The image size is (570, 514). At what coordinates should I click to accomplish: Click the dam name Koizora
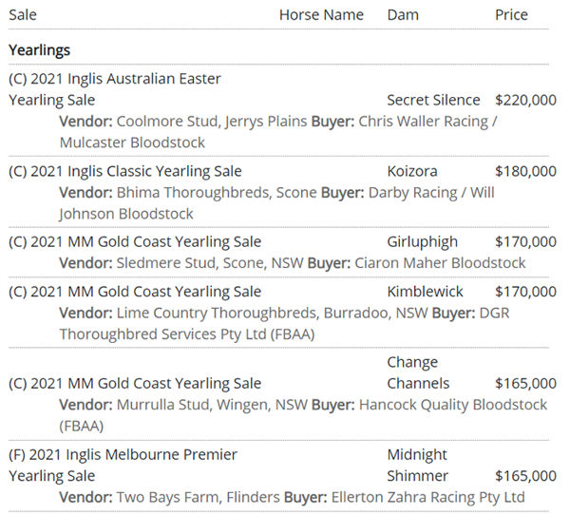click(x=412, y=172)
